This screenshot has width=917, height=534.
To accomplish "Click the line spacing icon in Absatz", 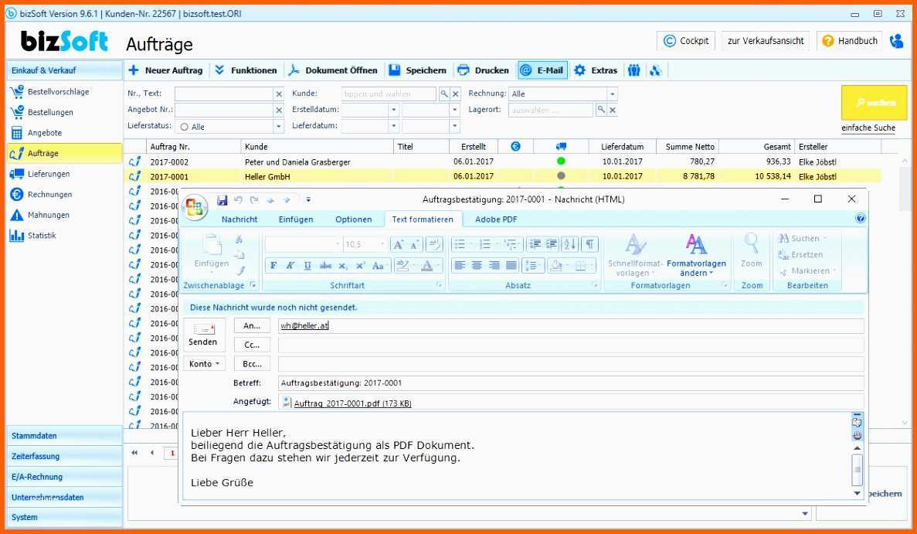I will (x=532, y=266).
